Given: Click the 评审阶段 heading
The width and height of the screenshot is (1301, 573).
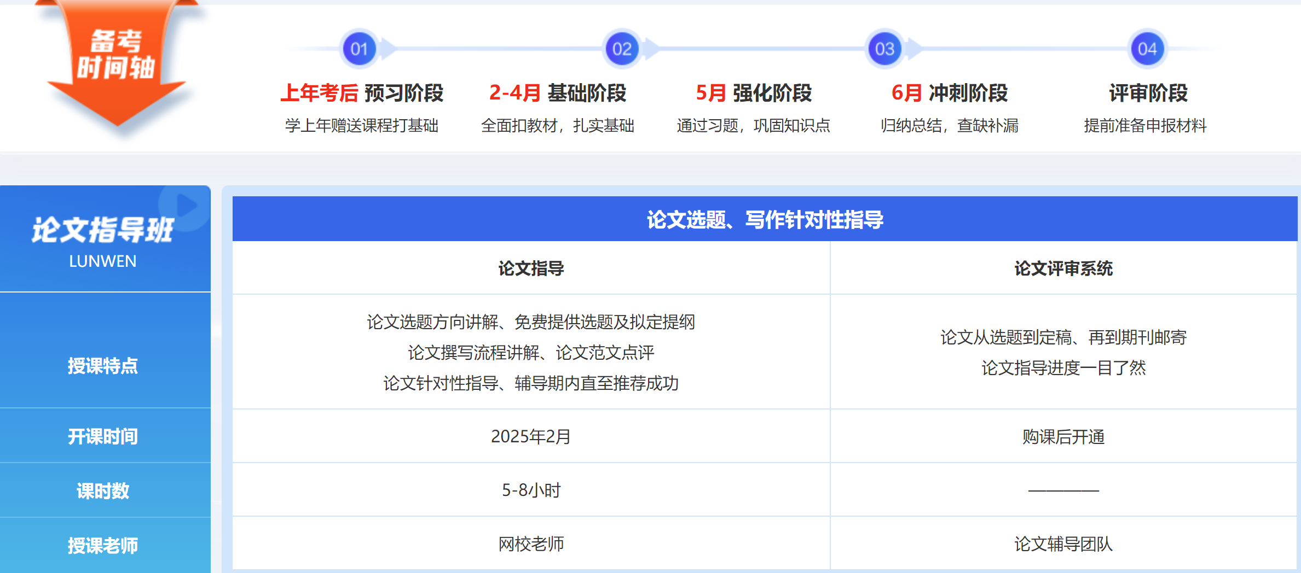Looking at the screenshot, I should tap(1148, 93).
